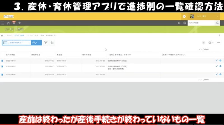Image resolution: width=224 pixels, height=125 pixels.
Task: Open record details for the first row
Action: [x=2, y=60]
